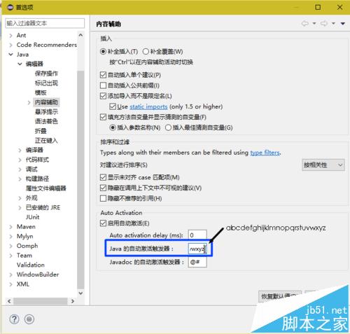
Task: Enable 隐藏不推荐的引用(H) checkbox
Action: point(103,198)
